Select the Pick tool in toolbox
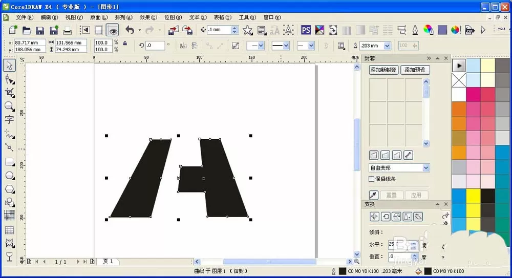This screenshot has width=512, height=278. point(9,65)
